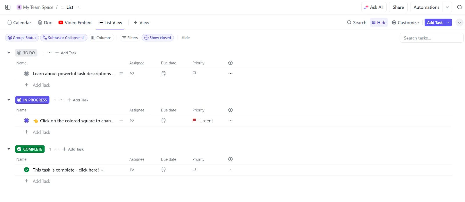The height and width of the screenshot is (202, 465).
Task: Open the My Team Space breadcrumb
Action: 35,7
